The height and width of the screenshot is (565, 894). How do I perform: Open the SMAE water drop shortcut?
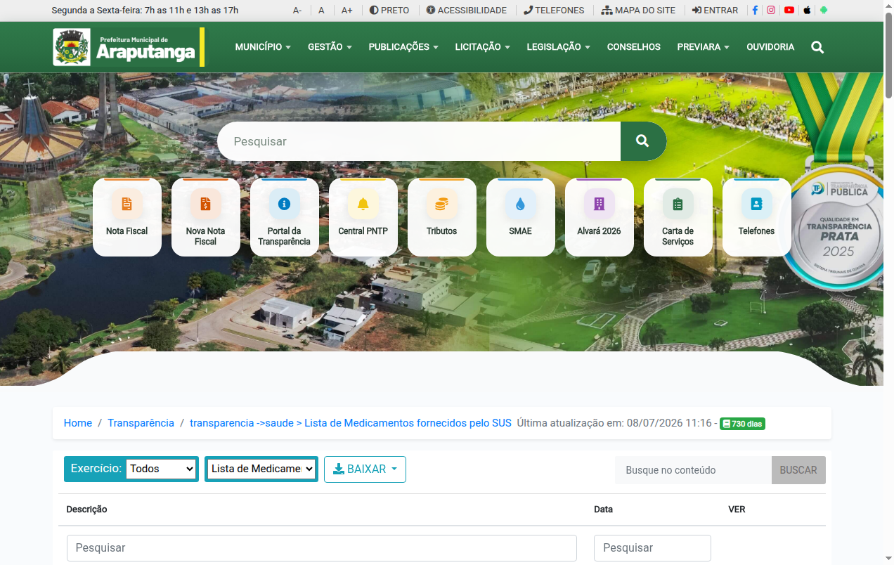point(520,217)
